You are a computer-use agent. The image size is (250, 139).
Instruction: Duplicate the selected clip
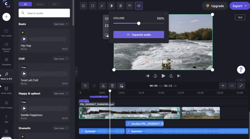tap(121, 86)
